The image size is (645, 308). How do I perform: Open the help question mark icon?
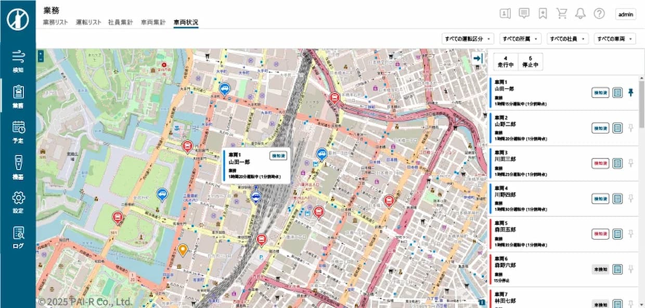(x=599, y=14)
